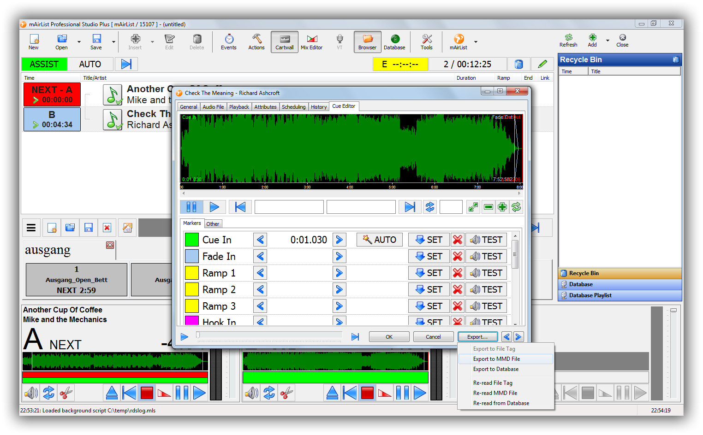Viewport: 703px width, 435px height.
Task: Click the next-item skip button beside AUTO
Action: coord(126,64)
